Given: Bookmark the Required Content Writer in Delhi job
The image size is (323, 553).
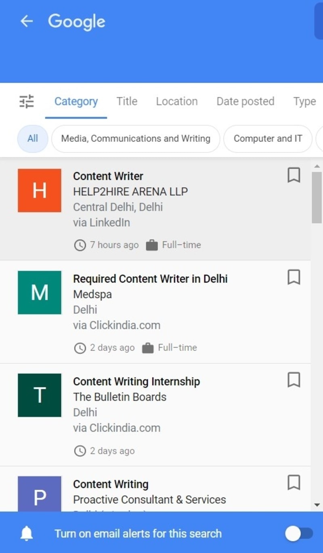Looking at the screenshot, I should click(x=294, y=278).
